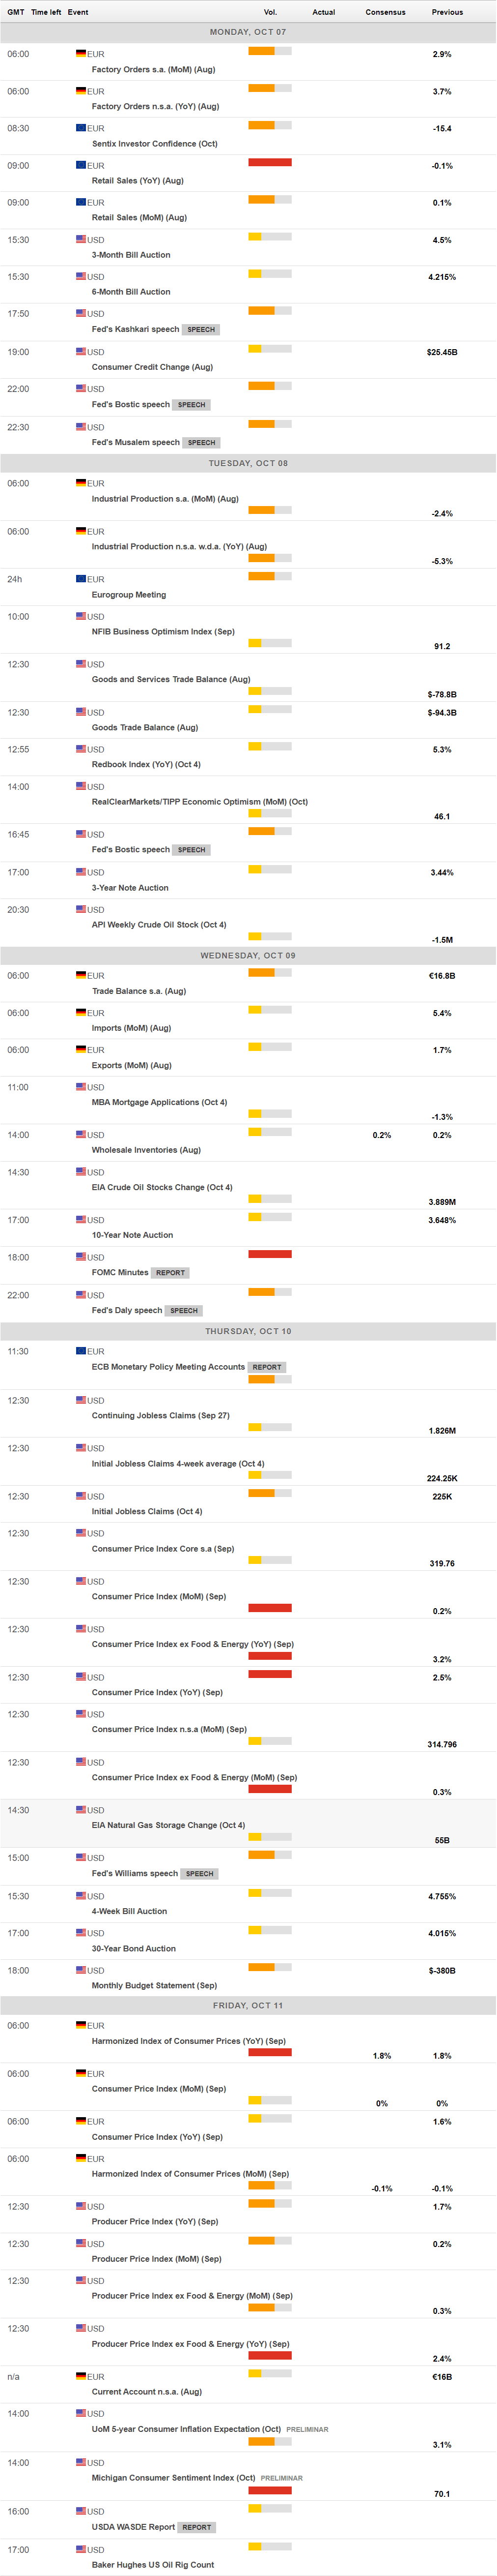This screenshot has height=2576, width=497.
Task: Click the German flag beside Factory Orders s.a. (MoM)
Action: click(81, 53)
